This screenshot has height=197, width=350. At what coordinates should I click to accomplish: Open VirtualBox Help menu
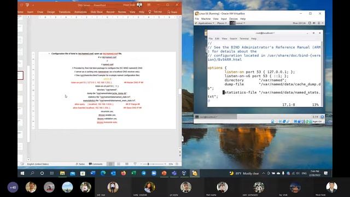coord(243,19)
